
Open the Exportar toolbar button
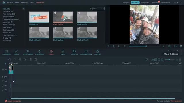click(x=97, y=52)
